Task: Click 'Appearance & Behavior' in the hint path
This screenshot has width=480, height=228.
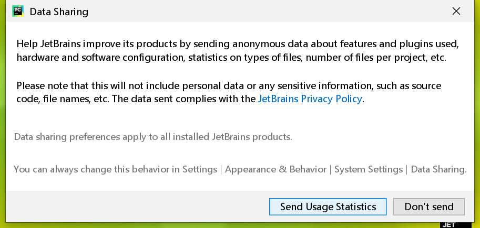Action: [275, 169]
